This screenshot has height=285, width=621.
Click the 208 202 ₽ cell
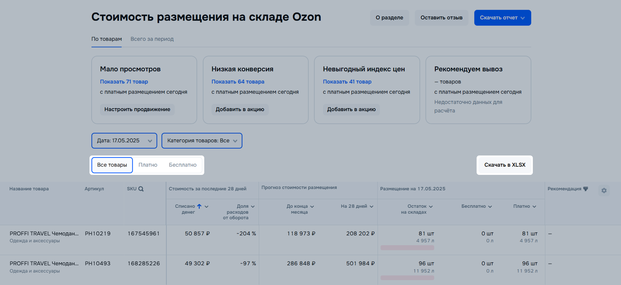pyautogui.click(x=360, y=234)
